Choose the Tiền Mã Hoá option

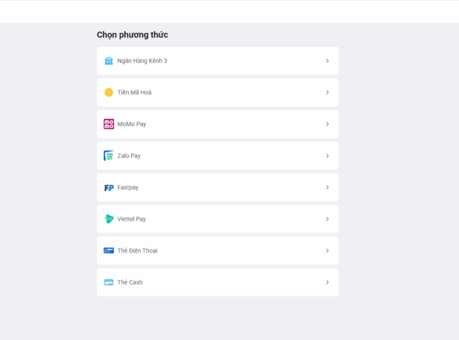(217, 92)
